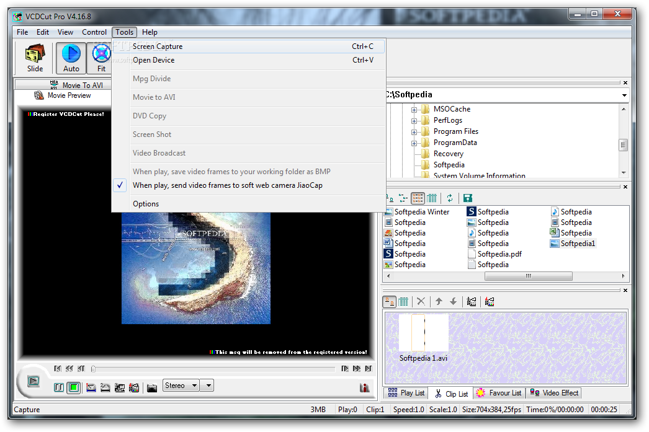Click the refresh icon in file browser
The image size is (649, 432).
(x=450, y=198)
